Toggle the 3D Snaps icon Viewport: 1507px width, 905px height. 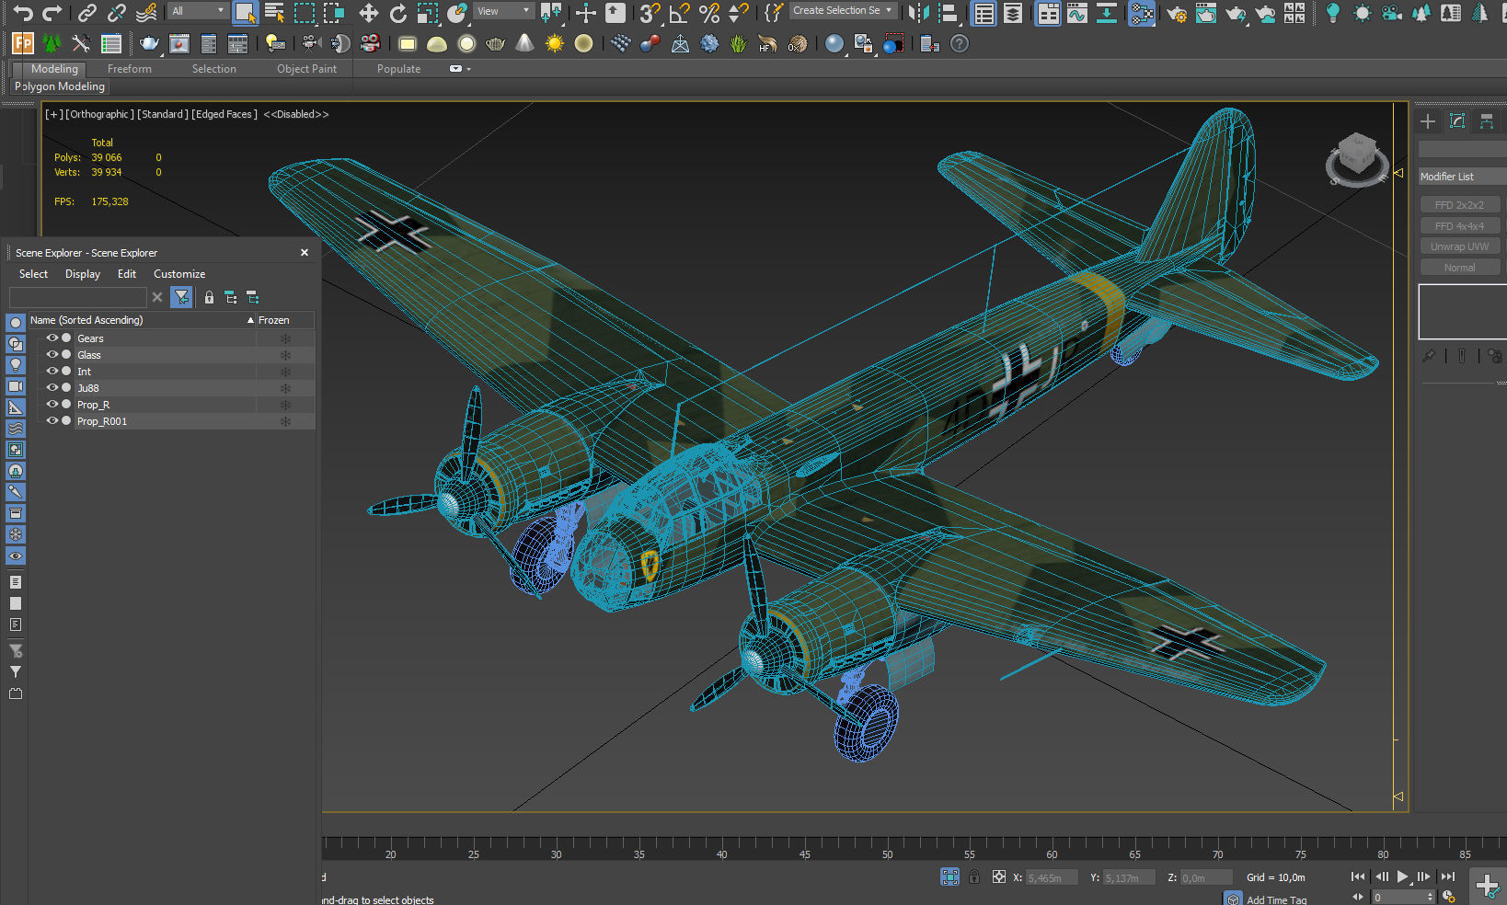[650, 12]
